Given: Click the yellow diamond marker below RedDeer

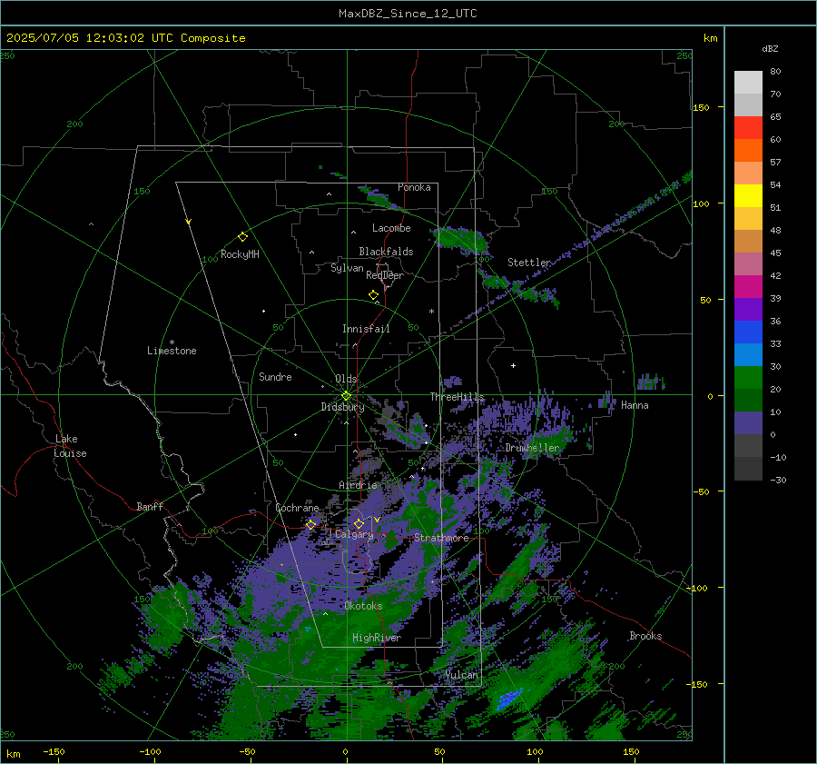Looking at the screenshot, I should pos(373,295).
